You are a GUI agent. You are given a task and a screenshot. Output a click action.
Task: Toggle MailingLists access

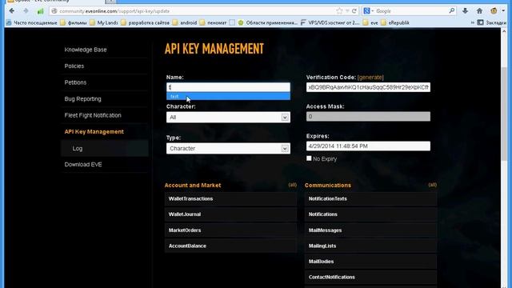click(370, 246)
